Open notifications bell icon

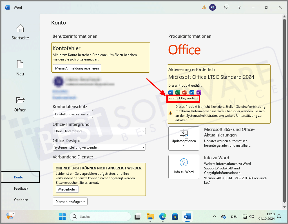(x=279, y=216)
